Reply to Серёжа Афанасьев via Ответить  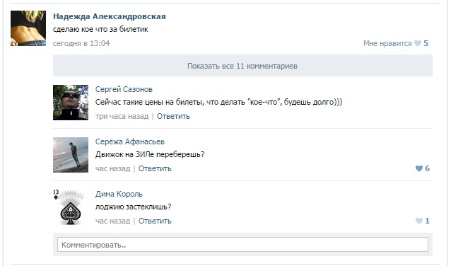pos(155,168)
